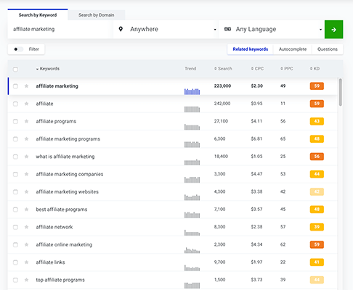
Task: Click KD badge 43 for 'affiliate programs'
Action: pos(317,121)
